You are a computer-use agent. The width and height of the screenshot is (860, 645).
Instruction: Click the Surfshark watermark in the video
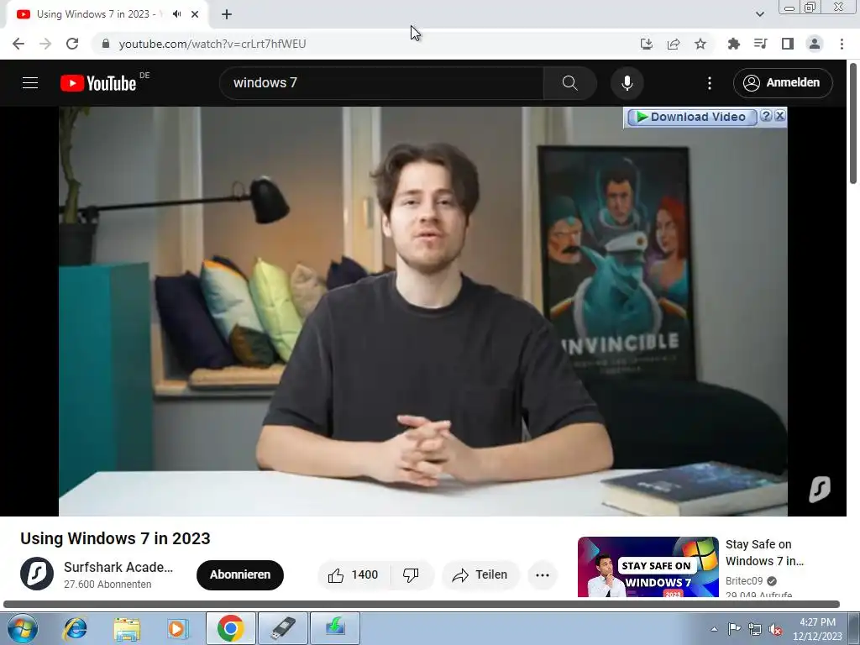coord(820,490)
